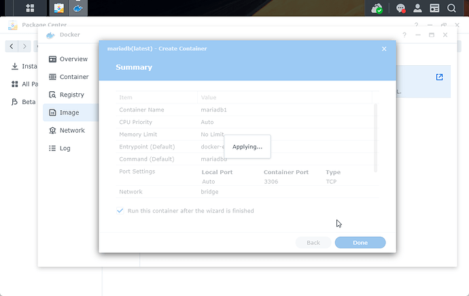
Task: Open the DSM main menu grid icon
Action: pyautogui.click(x=30, y=7)
